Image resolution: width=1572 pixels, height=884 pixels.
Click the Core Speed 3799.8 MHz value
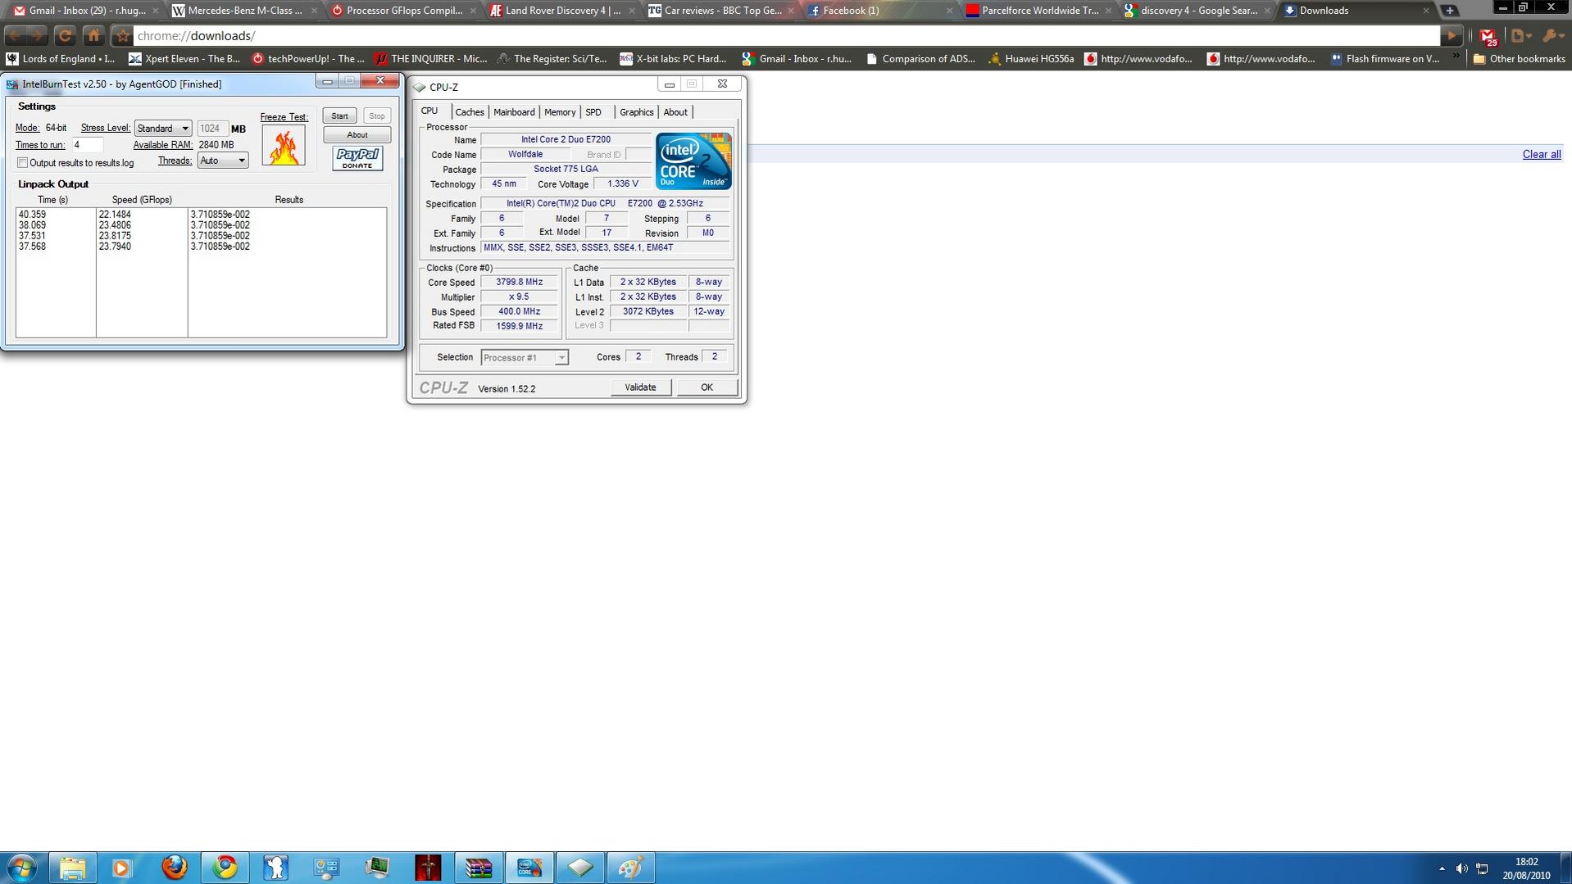coord(519,283)
